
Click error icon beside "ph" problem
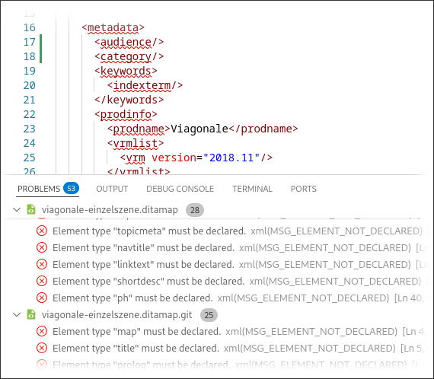[42, 298]
